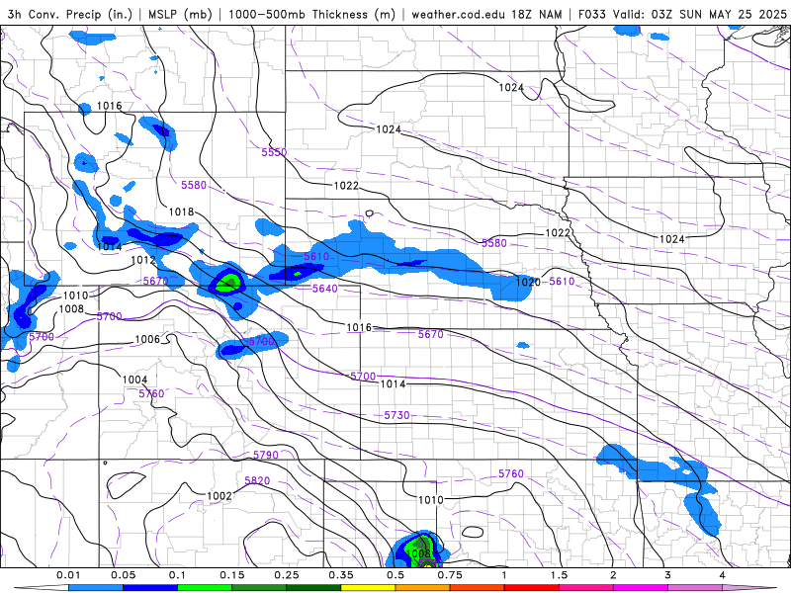
Task: Click the '1012' pressure contour label
Action: point(143,260)
